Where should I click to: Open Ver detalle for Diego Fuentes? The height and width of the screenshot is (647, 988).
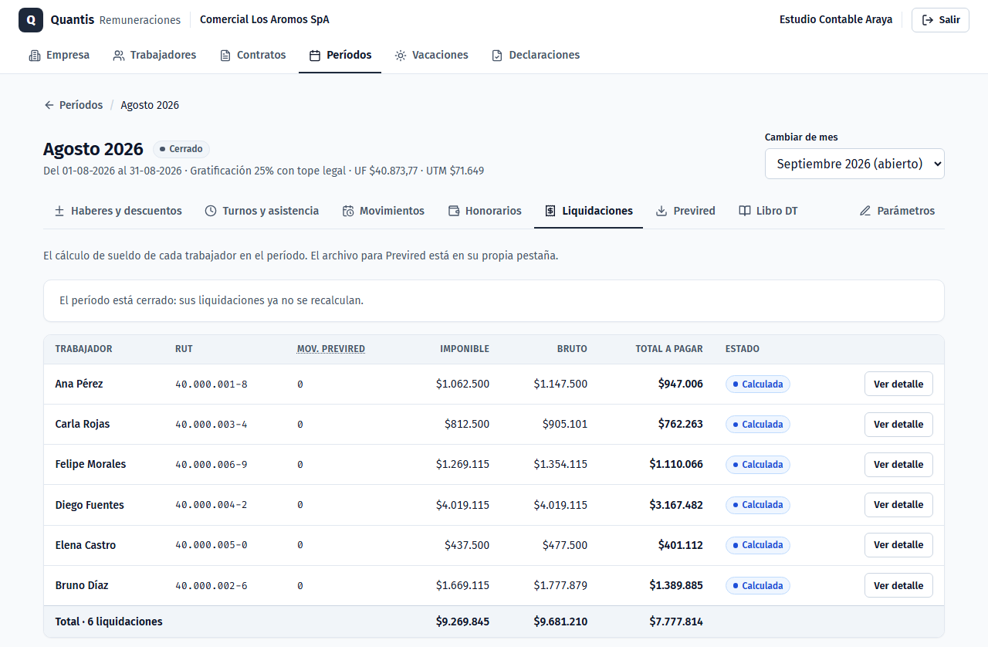click(x=898, y=505)
